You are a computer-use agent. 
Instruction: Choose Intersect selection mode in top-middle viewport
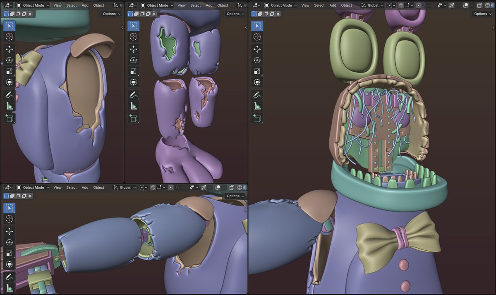154,14
